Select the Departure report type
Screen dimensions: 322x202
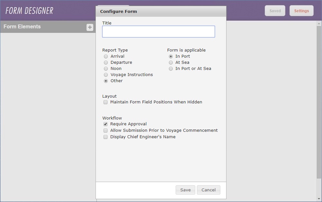(106, 62)
